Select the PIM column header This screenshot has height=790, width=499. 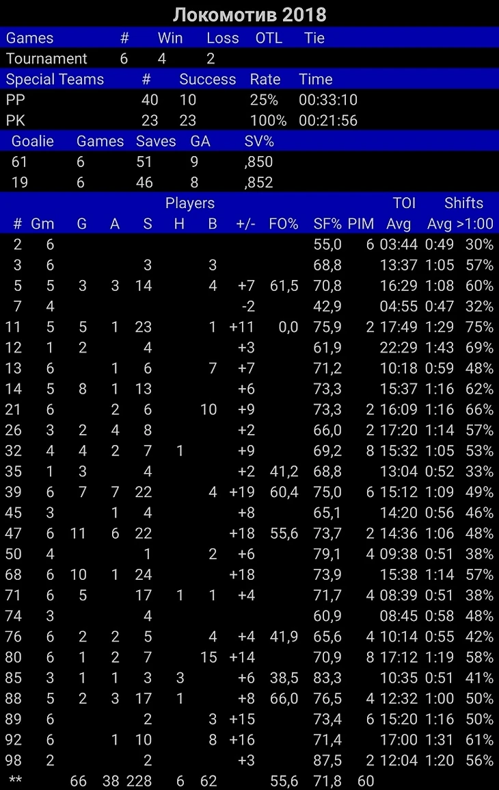361,224
